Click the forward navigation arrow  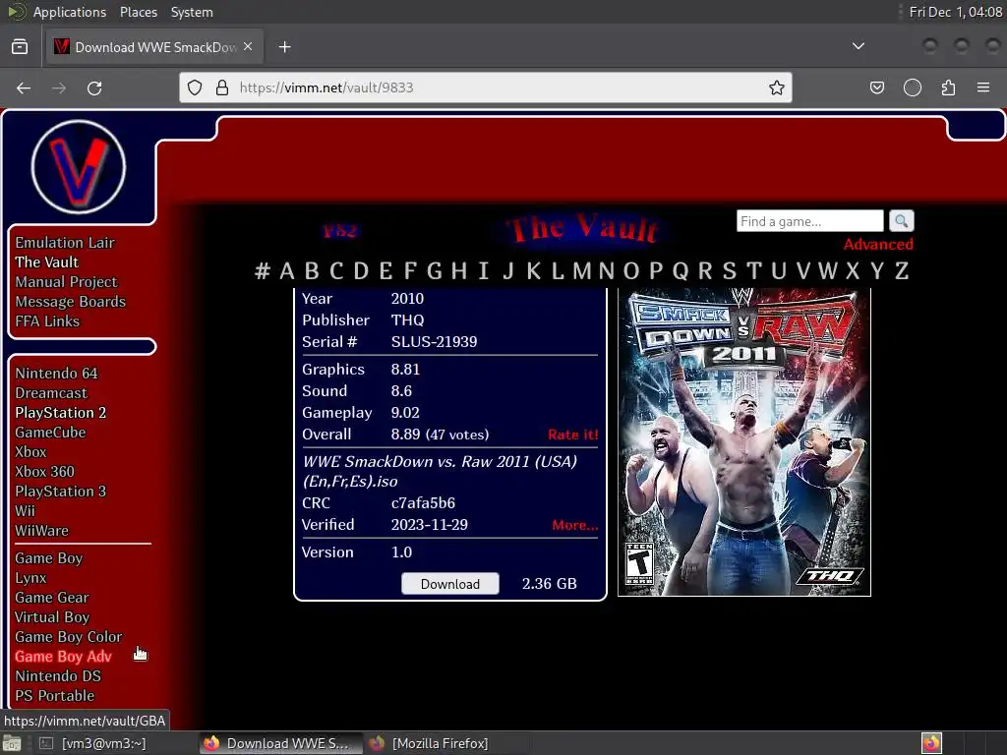59,87
